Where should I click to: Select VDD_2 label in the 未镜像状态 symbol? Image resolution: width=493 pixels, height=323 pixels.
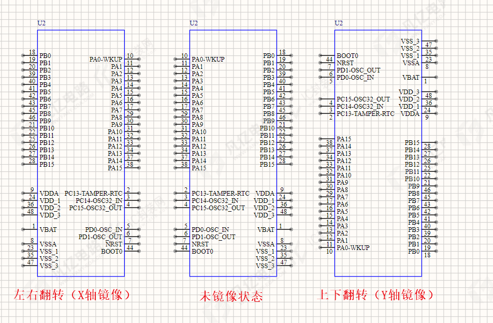click(x=264, y=208)
